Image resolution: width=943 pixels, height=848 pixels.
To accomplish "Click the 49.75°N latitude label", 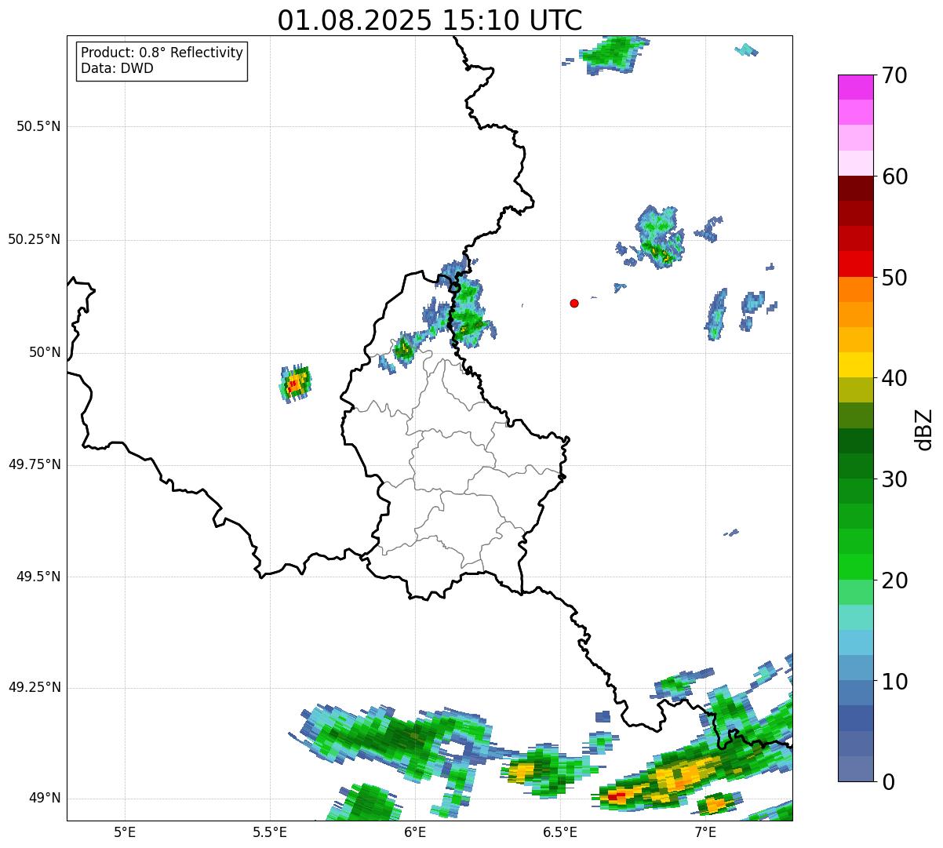I will point(35,464).
